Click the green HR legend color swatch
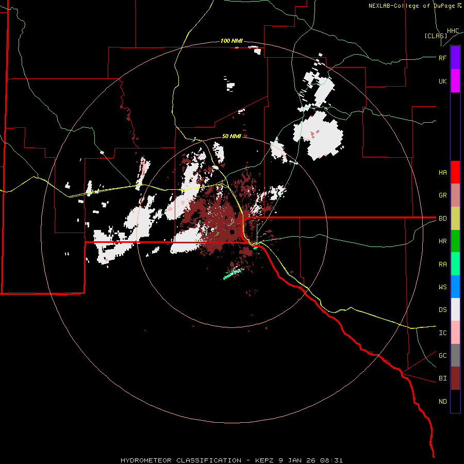Screen dimensions: 464x464 tap(455, 241)
